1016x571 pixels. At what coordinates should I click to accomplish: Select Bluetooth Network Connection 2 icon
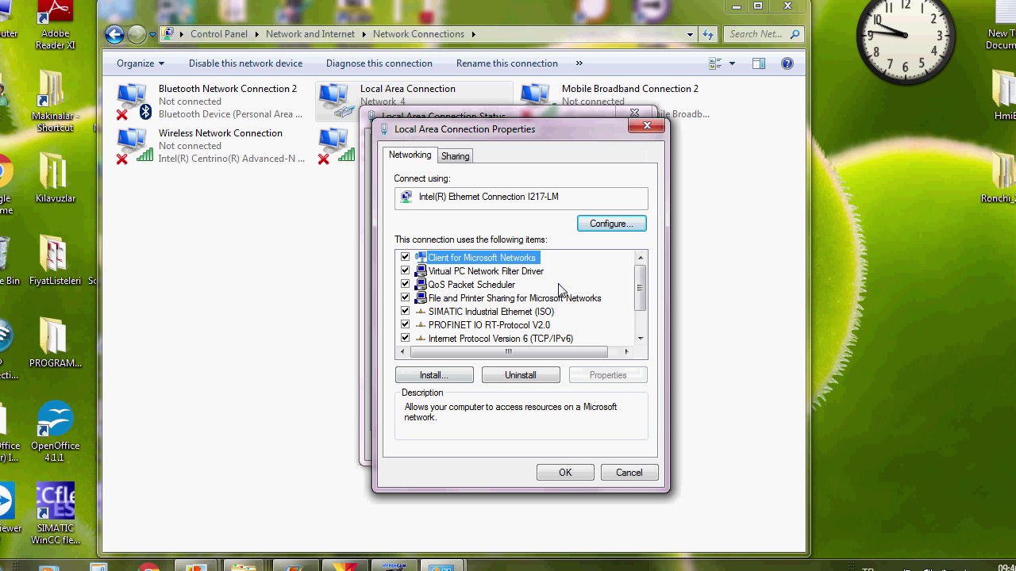133,102
